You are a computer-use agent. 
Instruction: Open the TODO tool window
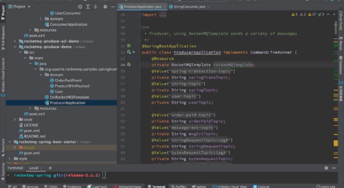[x=51, y=186]
